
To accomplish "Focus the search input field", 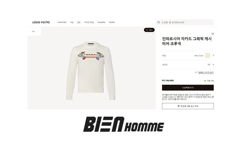I will 185,22.
